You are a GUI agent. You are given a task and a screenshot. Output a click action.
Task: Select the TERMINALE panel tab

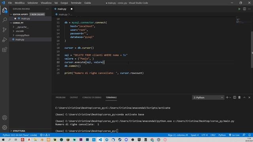point(111,97)
